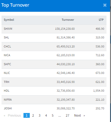The image size is (111, 122).
Task: Jump to page 5
Action: pos(53,115)
